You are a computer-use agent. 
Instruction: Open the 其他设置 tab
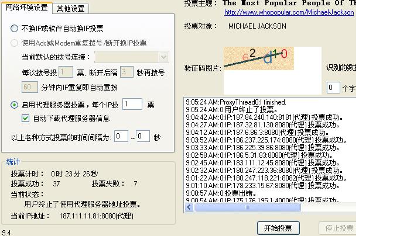70,8
